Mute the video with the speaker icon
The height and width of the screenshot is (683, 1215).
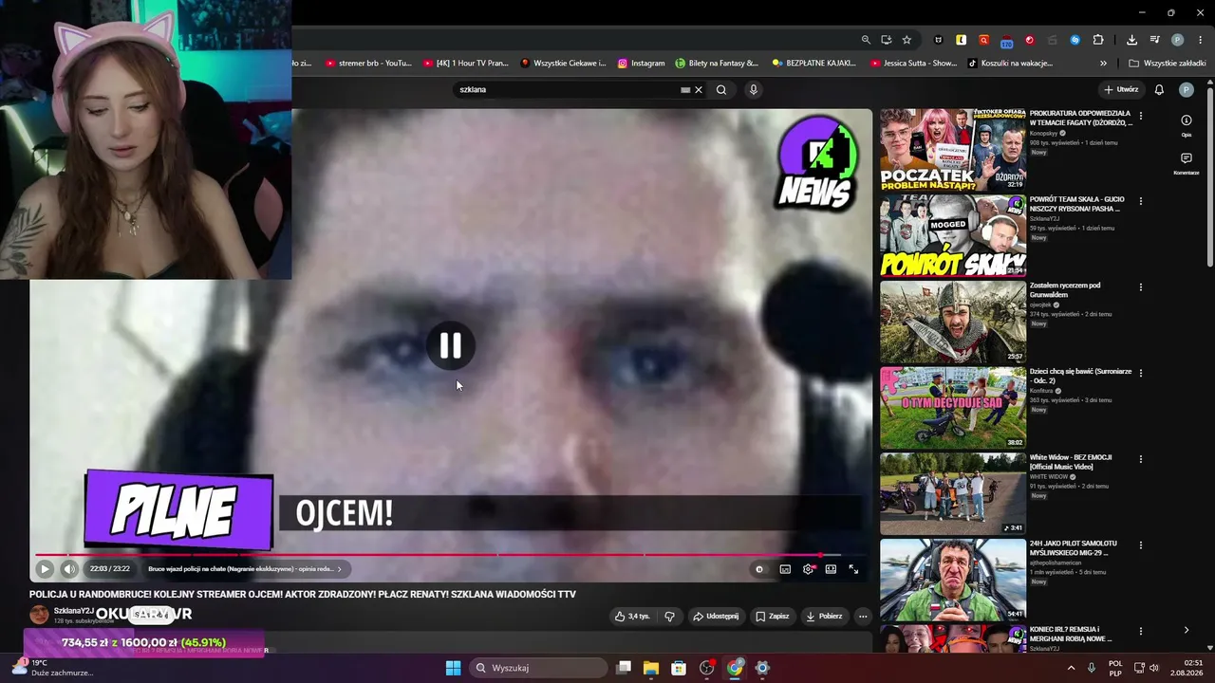coord(69,569)
